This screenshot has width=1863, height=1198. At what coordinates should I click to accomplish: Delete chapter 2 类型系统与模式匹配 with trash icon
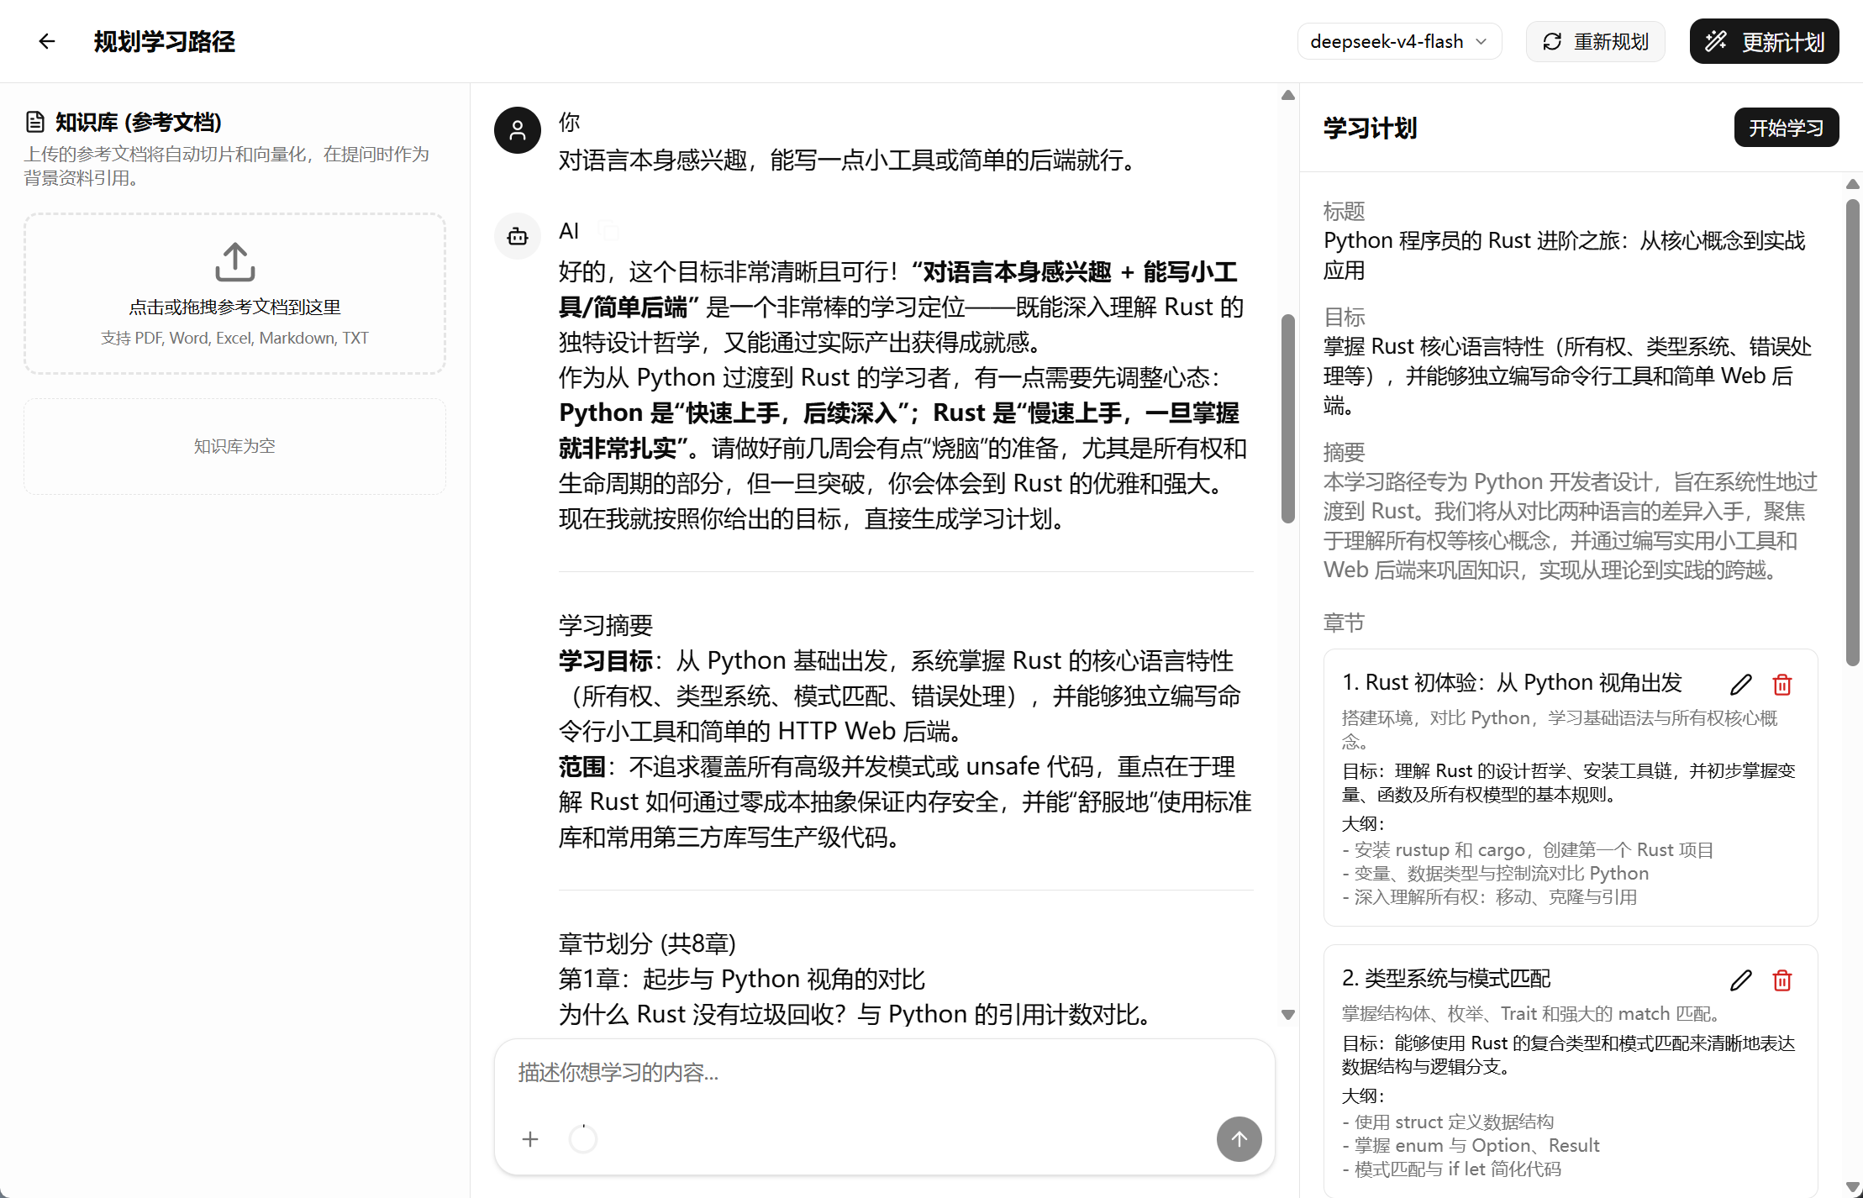click(x=1781, y=980)
